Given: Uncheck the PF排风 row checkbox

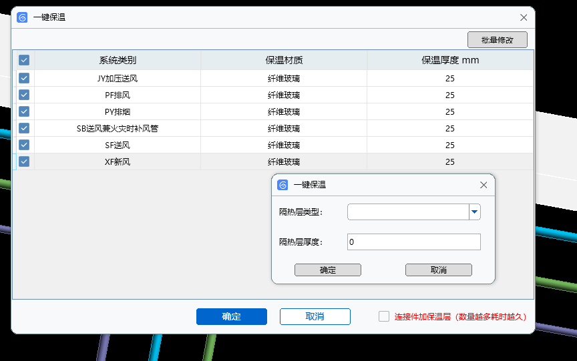Looking at the screenshot, I should point(24,95).
